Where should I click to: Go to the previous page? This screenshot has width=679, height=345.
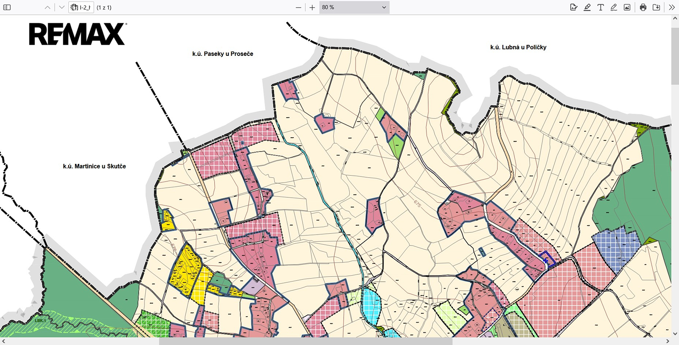[x=48, y=7]
